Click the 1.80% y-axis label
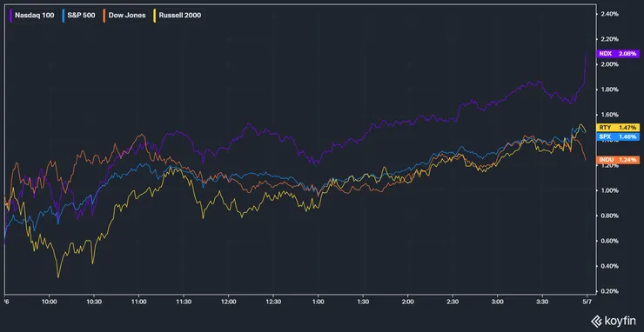 tap(609, 90)
